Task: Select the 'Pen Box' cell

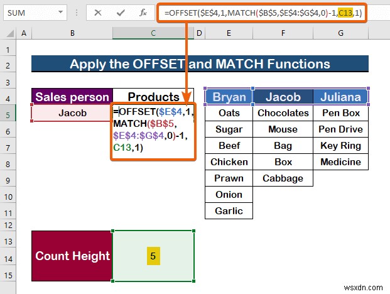Action: click(340, 113)
